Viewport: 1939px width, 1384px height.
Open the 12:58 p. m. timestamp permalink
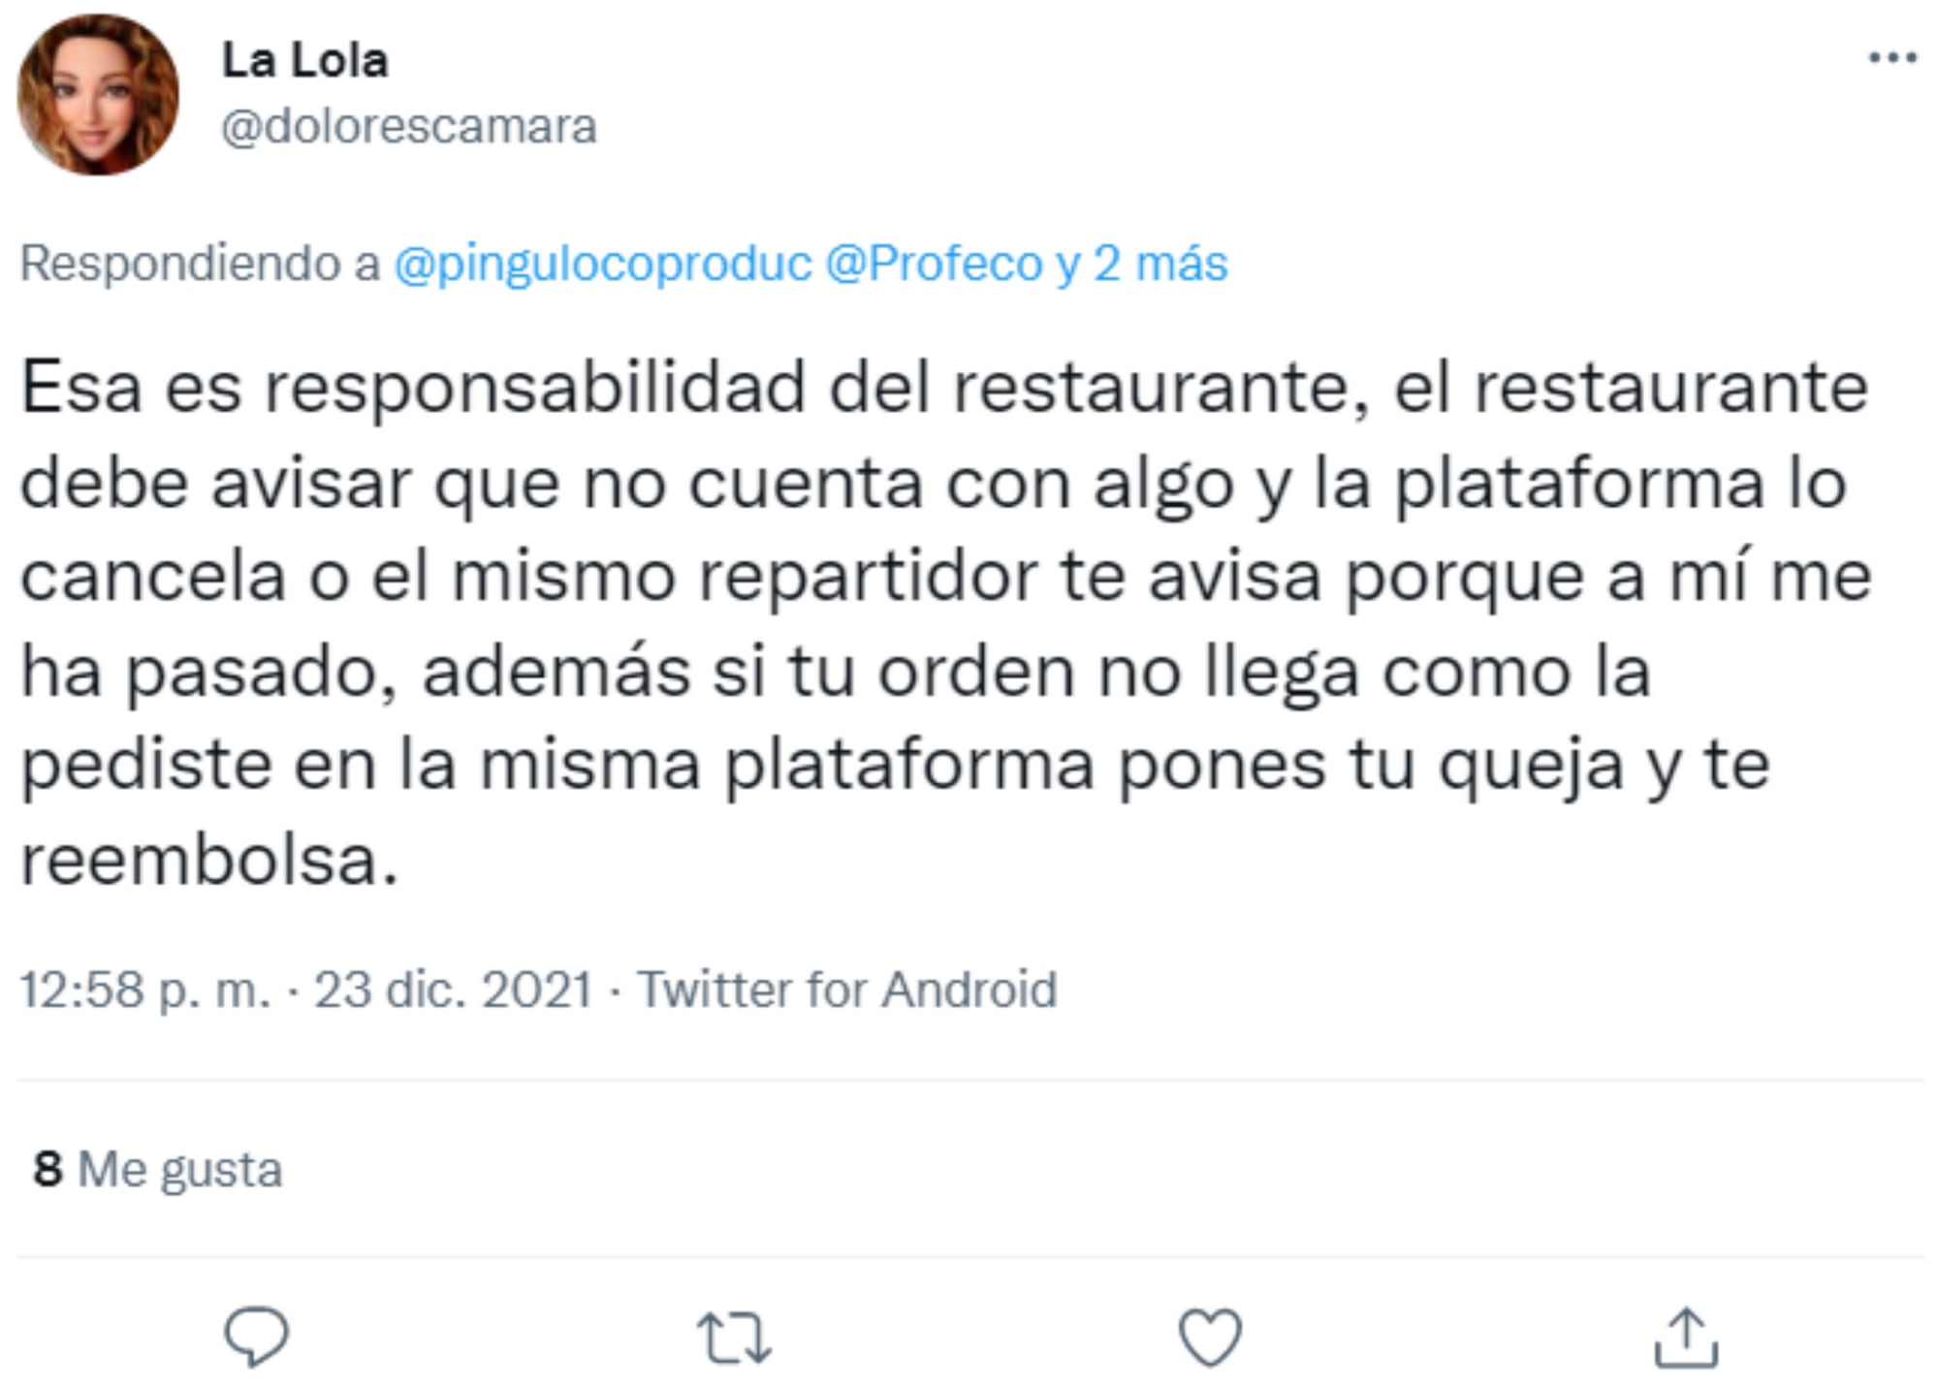coord(145,991)
